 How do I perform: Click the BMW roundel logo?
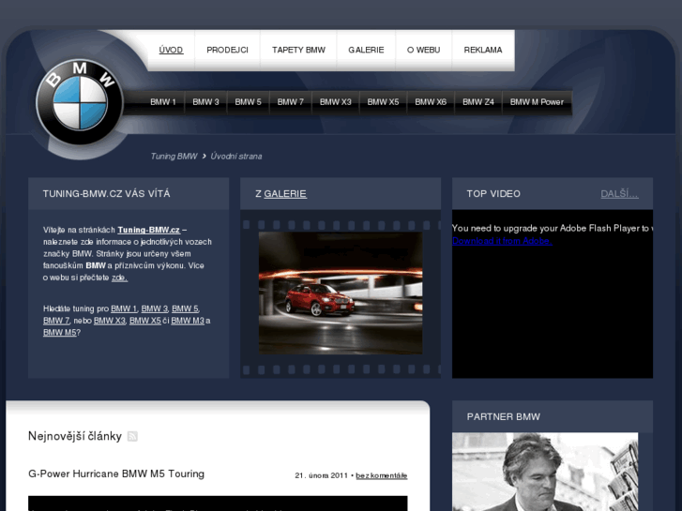pyautogui.click(x=80, y=102)
